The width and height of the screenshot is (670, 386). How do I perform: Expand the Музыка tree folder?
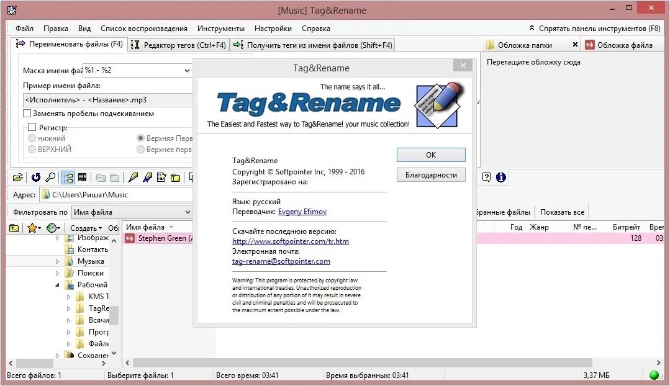tap(57, 261)
